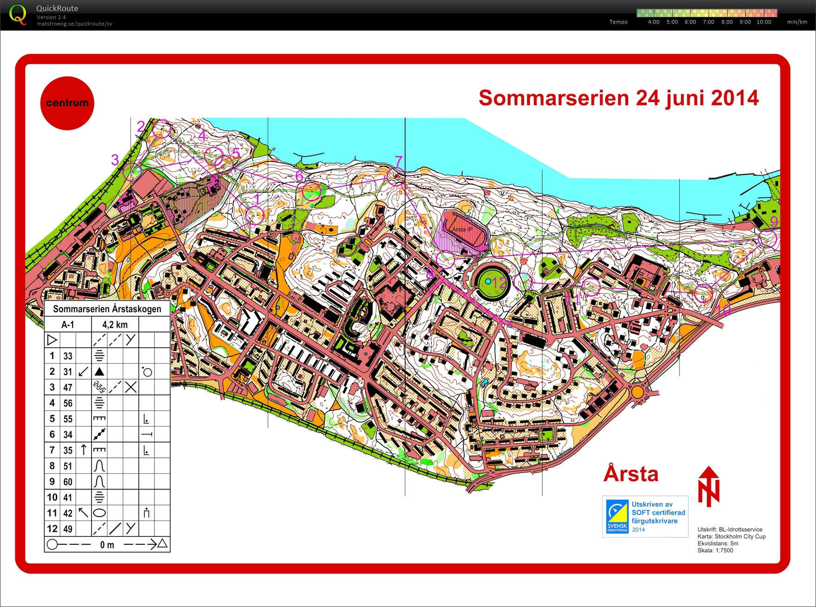This screenshot has height=607, width=816.
Task: Click the Tempo color gradient bar
Action: 707,13
